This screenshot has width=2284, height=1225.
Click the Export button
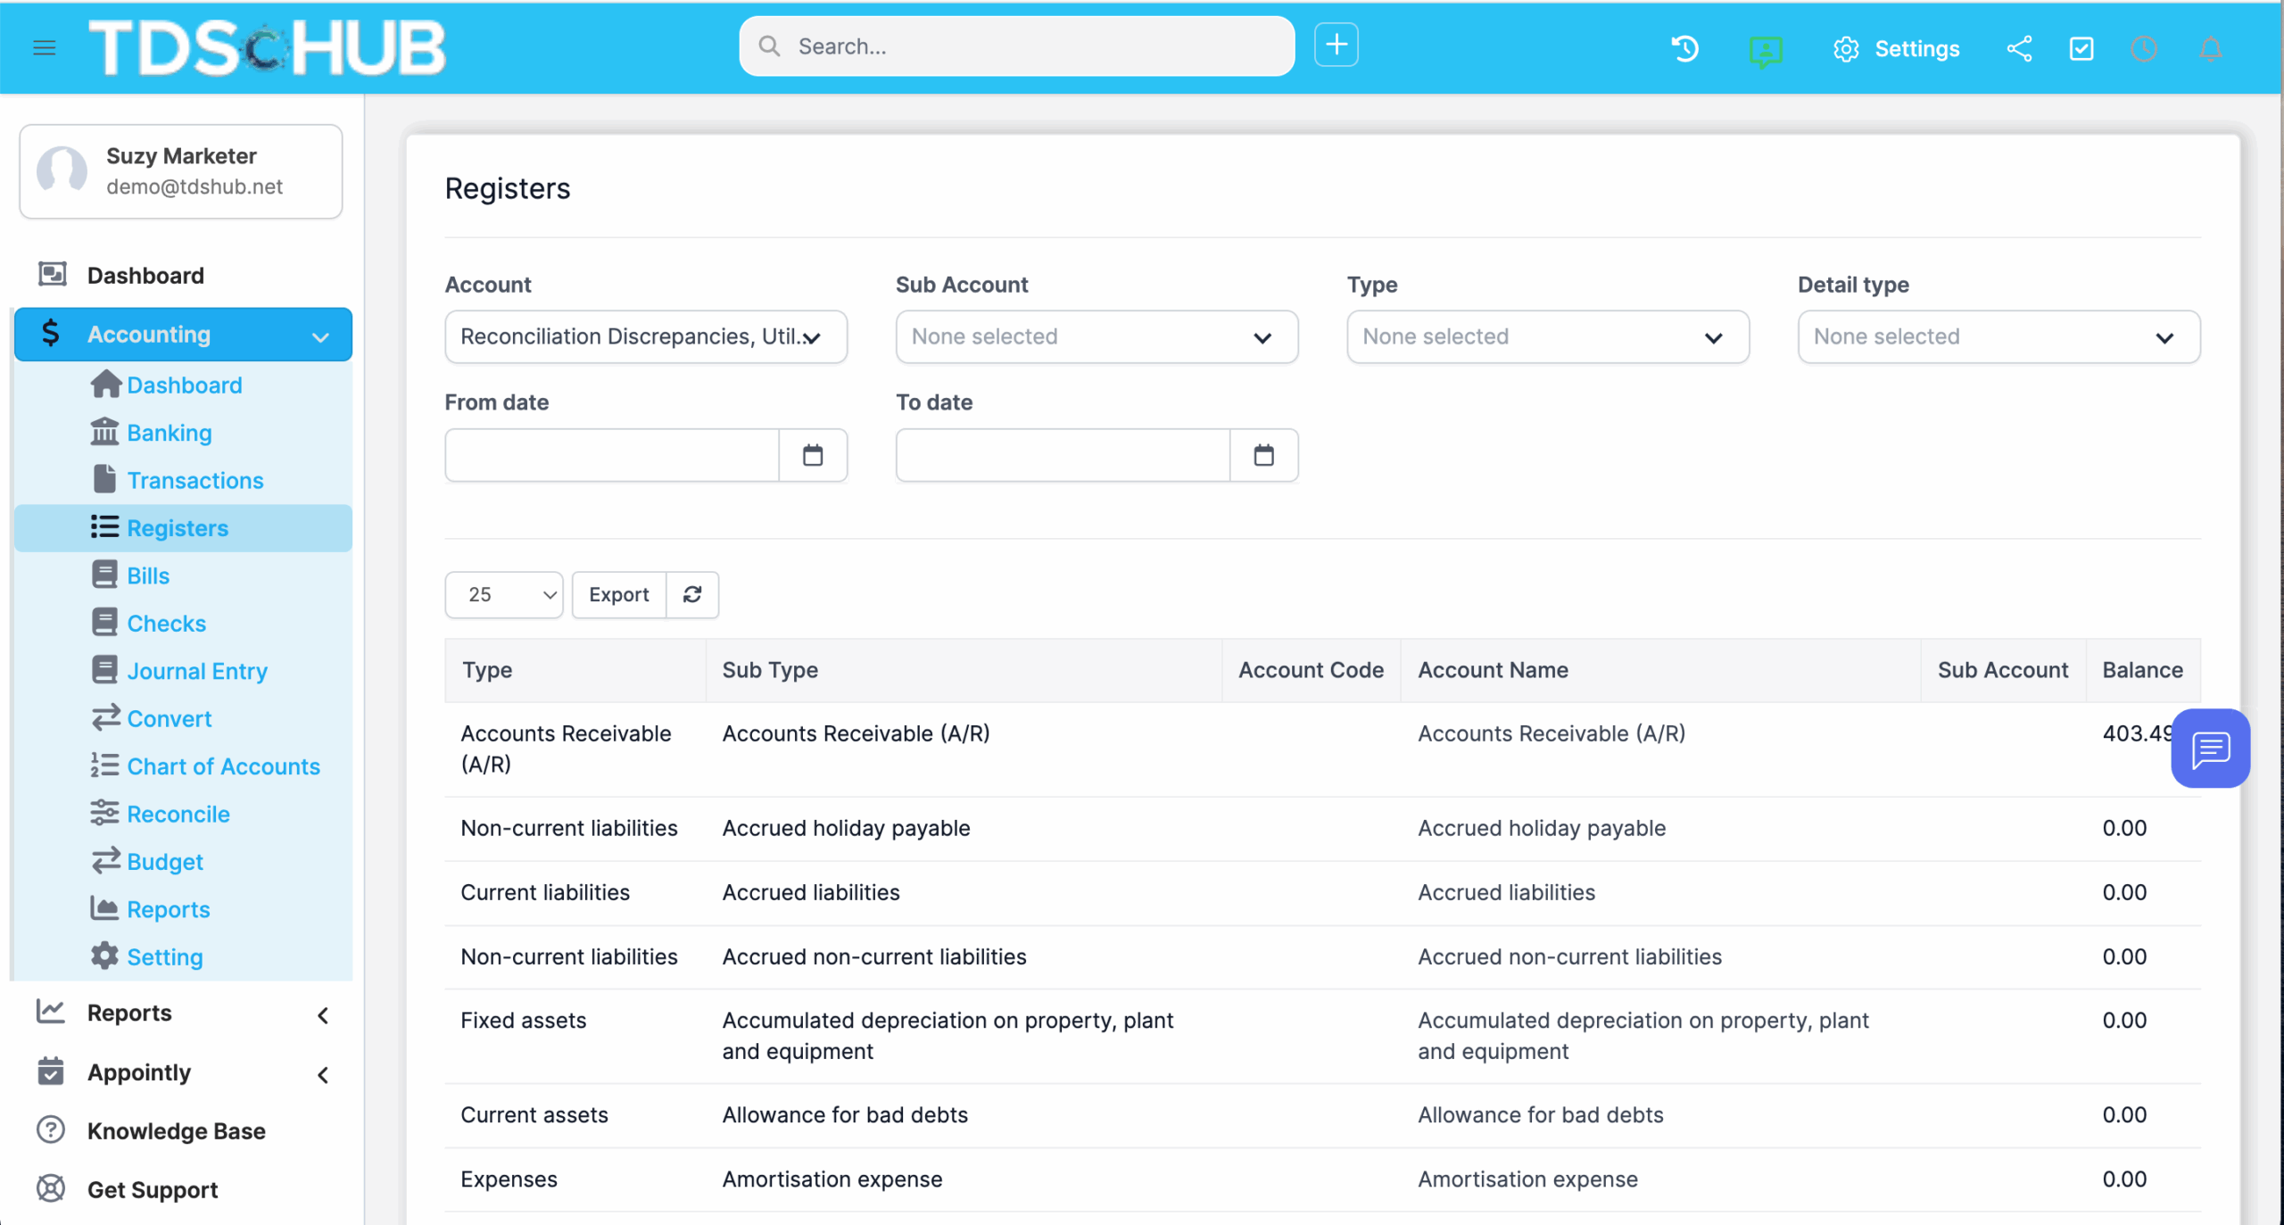click(618, 594)
